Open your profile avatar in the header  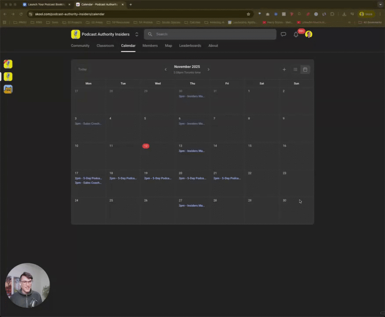click(x=309, y=34)
